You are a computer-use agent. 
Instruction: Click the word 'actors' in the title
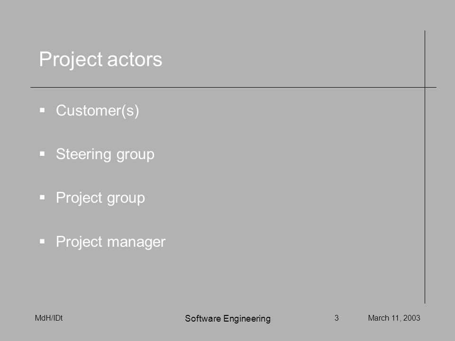click(135, 60)
